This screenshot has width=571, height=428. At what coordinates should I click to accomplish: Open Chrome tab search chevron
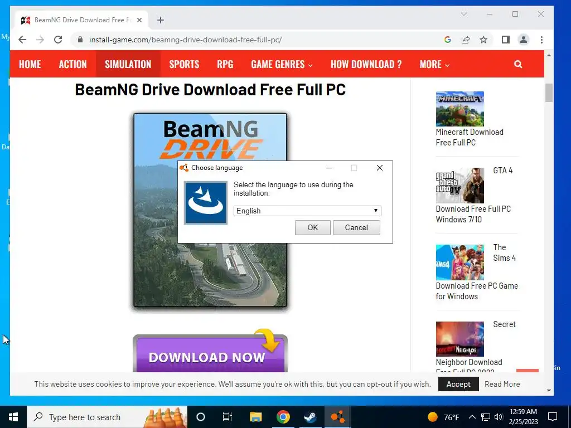[x=463, y=14]
